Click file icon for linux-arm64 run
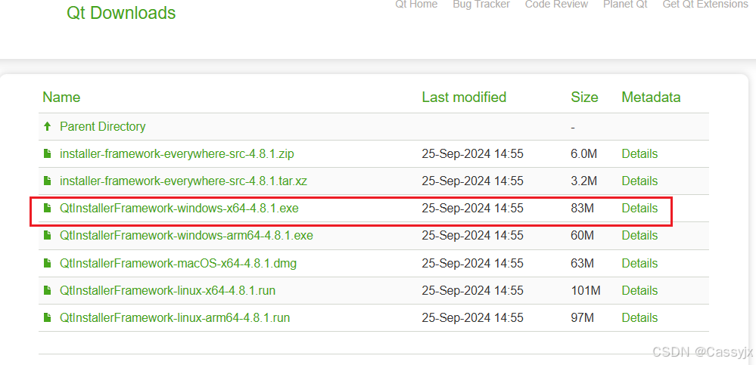The height and width of the screenshot is (365, 756). pos(47,318)
